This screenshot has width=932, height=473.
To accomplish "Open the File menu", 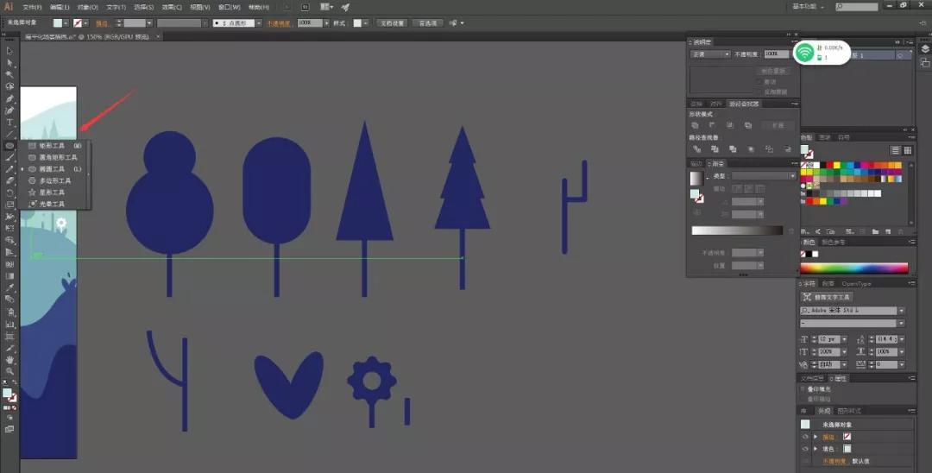I will click(x=32, y=7).
